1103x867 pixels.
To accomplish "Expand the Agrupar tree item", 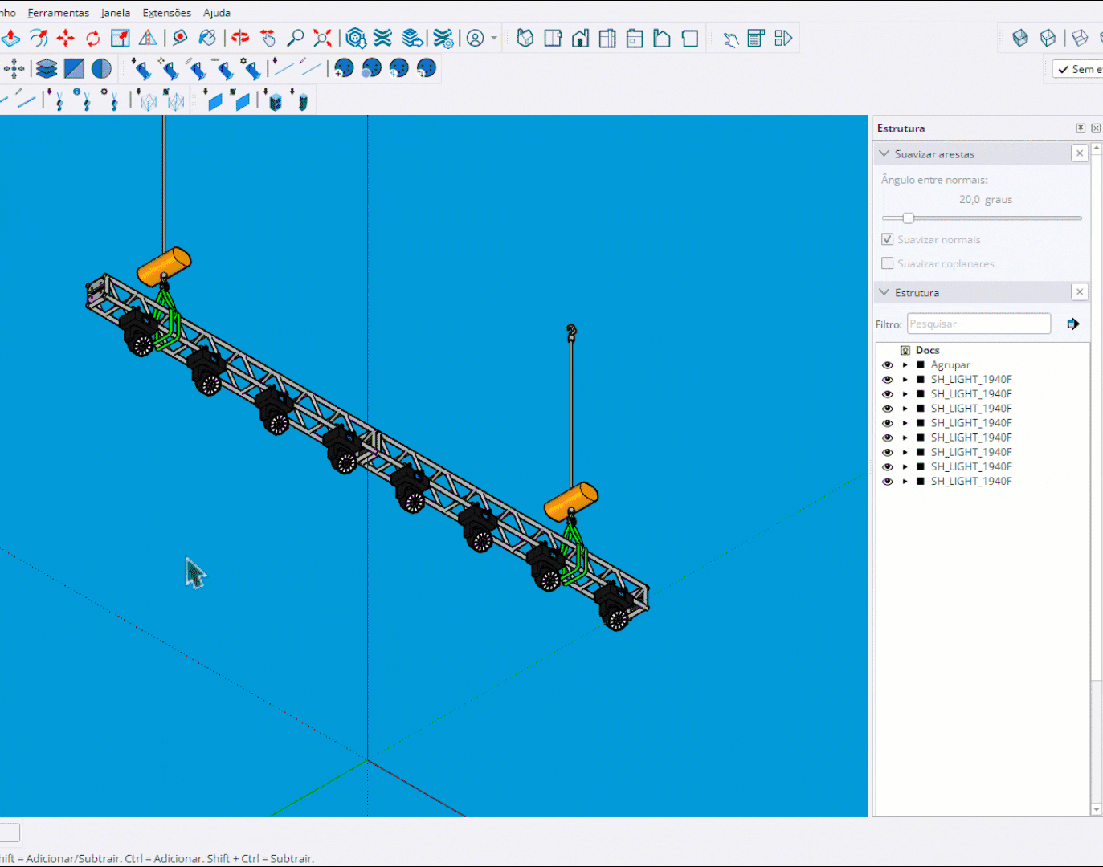I will tap(905, 365).
